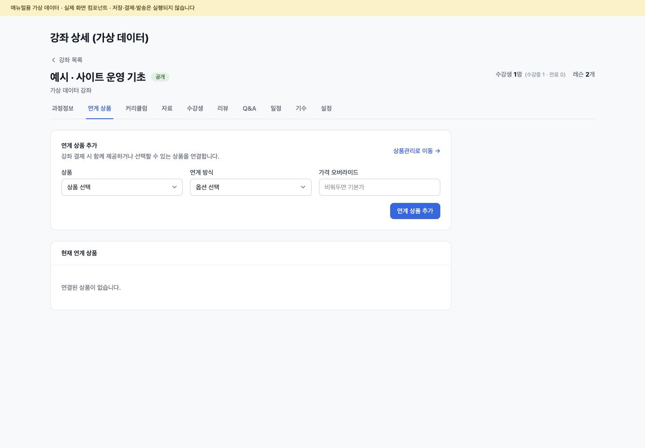Open the 리뷰 tab
Screen dimensions: 645x448
tap(223, 108)
